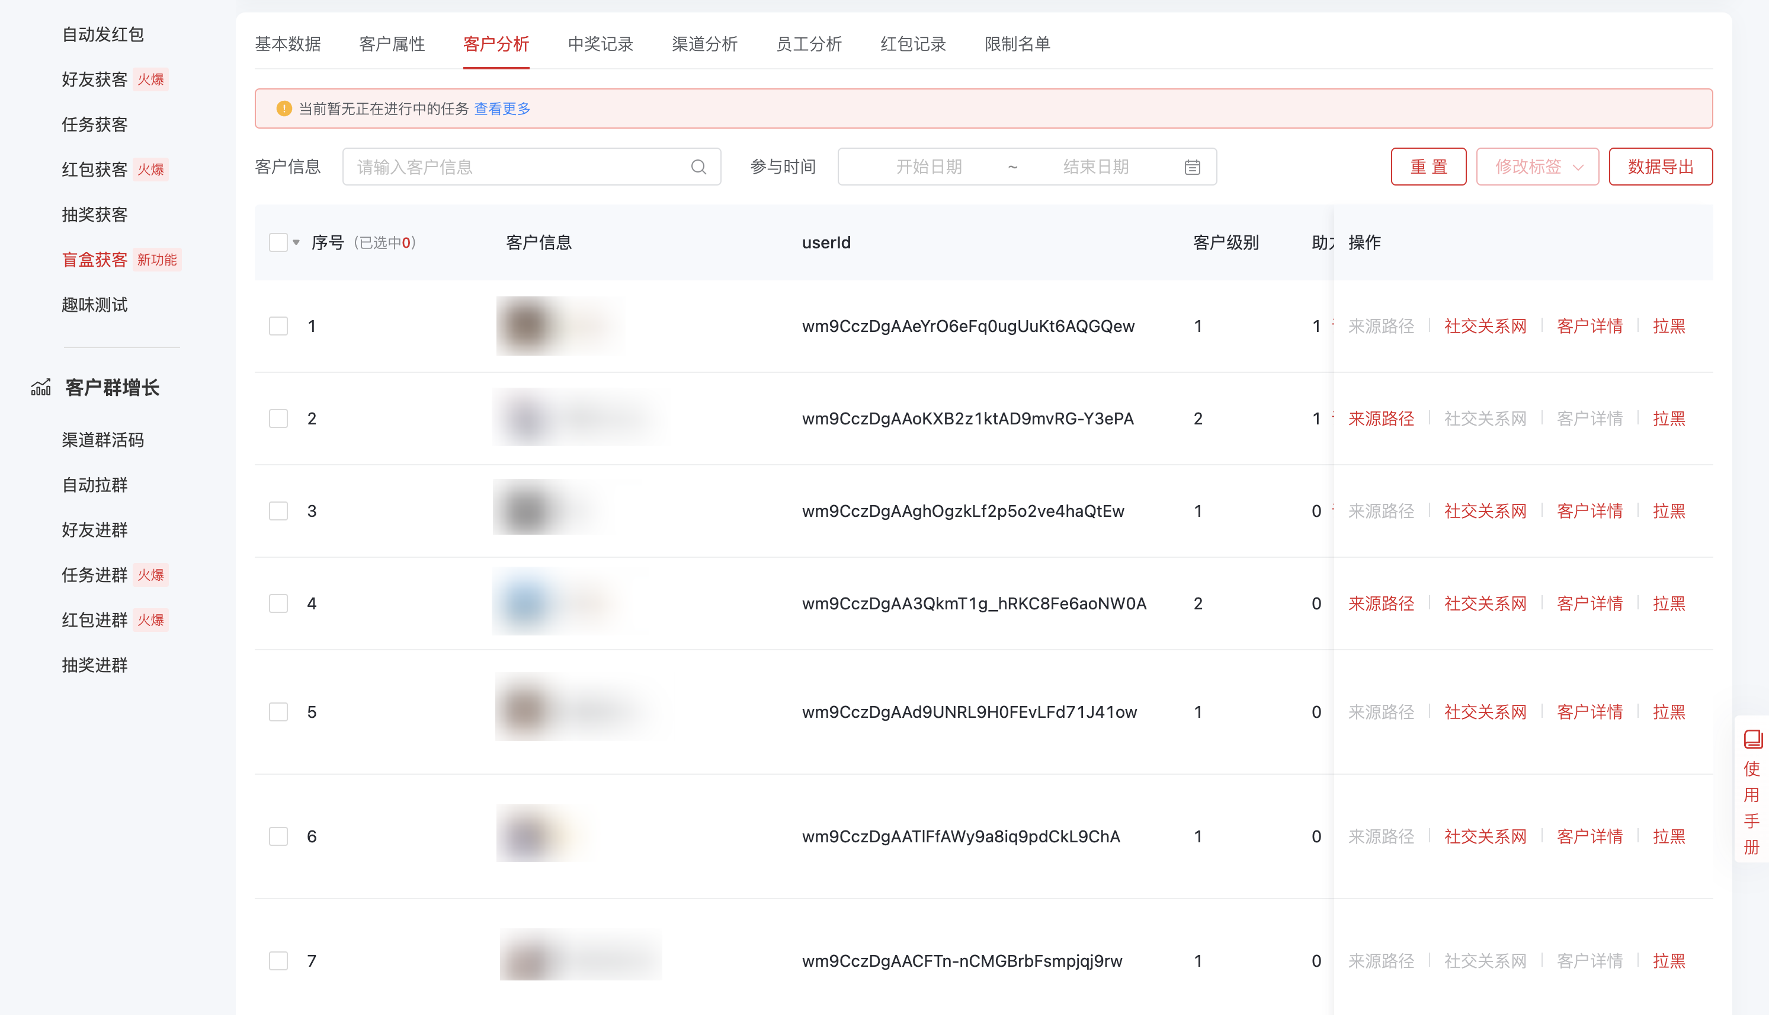Toggle the select-all checkbox in table header
Viewport: 1769px width, 1016px height.
pos(277,242)
